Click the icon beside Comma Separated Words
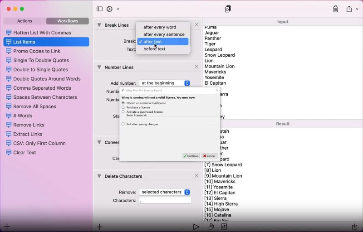This screenshot has width=363, height=232. (9, 88)
